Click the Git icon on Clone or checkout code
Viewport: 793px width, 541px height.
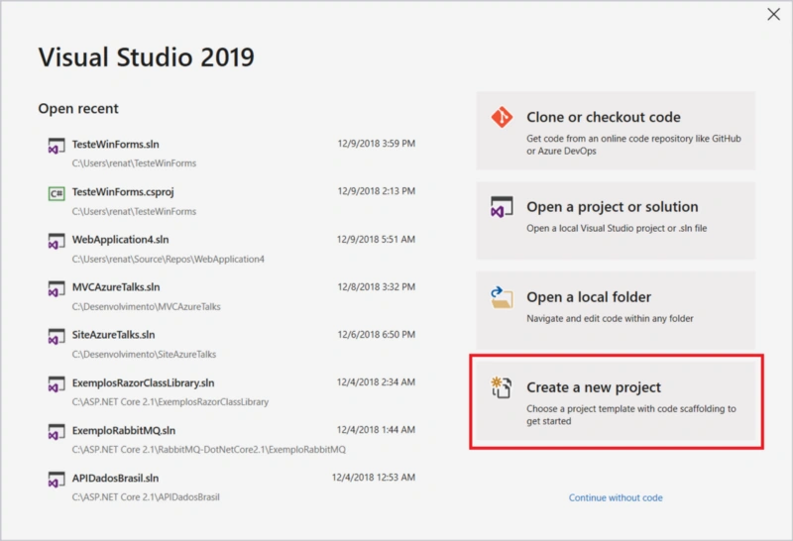coord(502,117)
